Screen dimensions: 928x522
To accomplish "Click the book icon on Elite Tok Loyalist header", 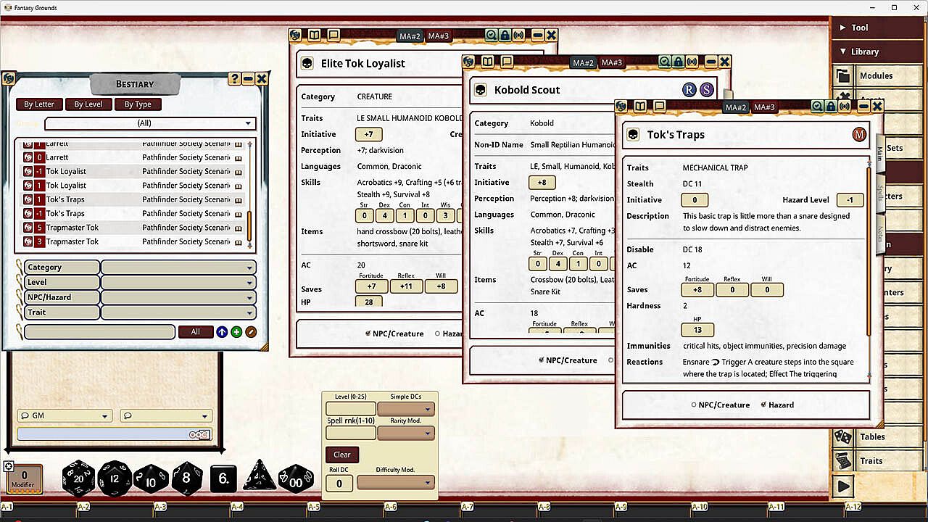I will coord(315,35).
